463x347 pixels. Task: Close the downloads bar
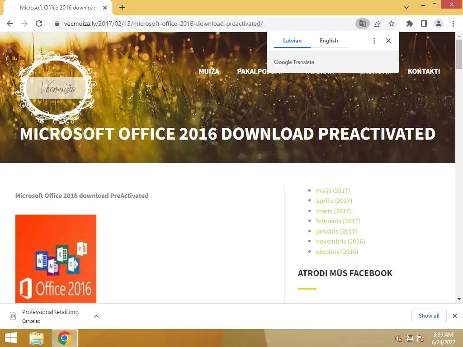455,316
